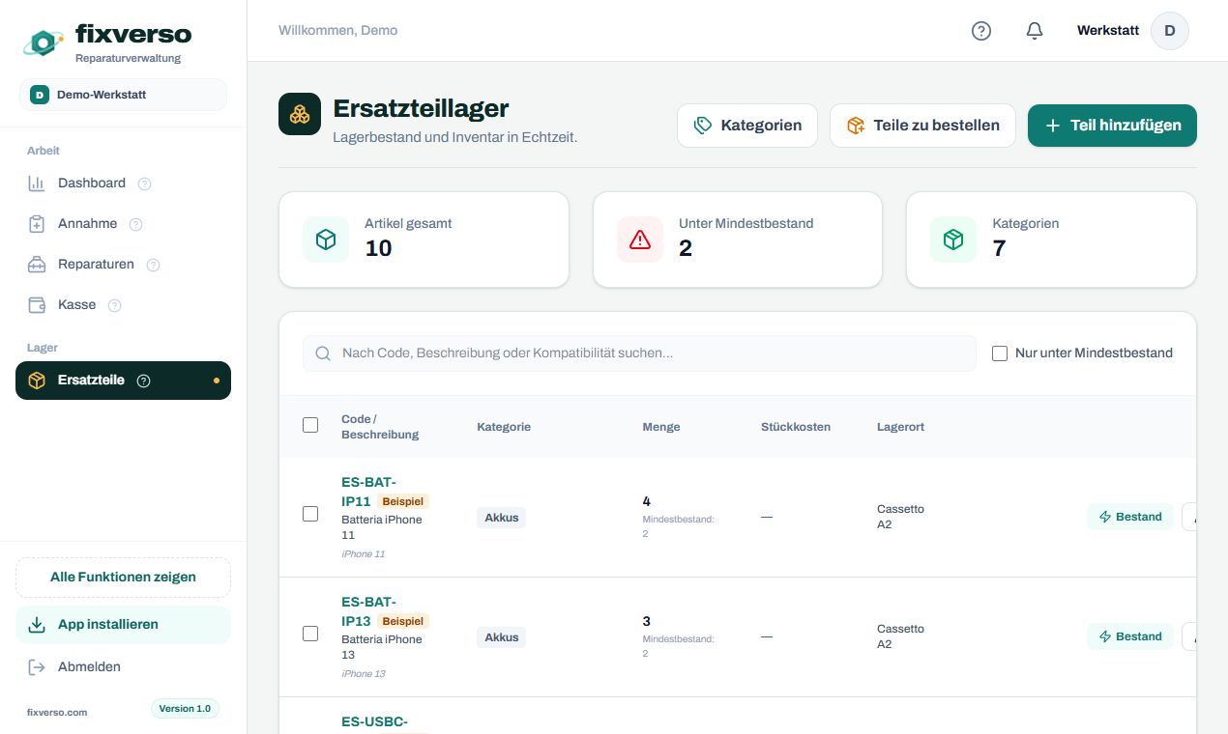
Task: Click the Akkus category tag for ES-BAT-IP11
Action: click(502, 518)
